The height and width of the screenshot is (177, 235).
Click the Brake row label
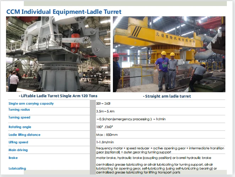tap(13, 158)
